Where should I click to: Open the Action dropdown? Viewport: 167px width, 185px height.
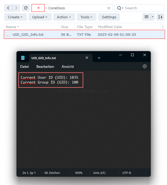(64, 17)
